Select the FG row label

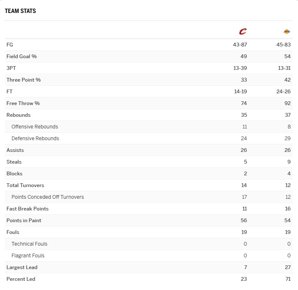10,45
